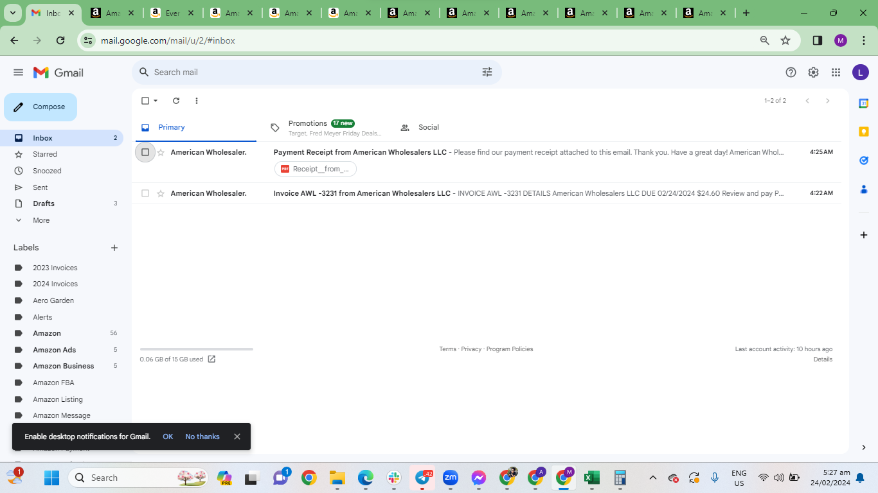Open Google Tasks side panel

coord(864,160)
